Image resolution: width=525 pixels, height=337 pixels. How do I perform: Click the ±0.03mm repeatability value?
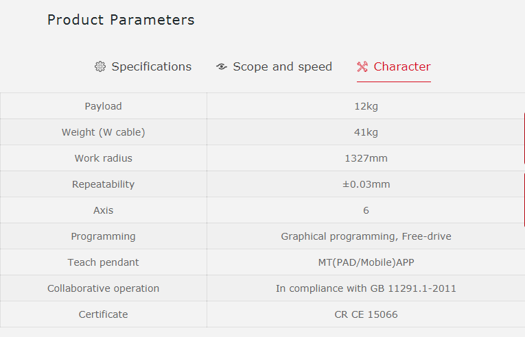(366, 184)
